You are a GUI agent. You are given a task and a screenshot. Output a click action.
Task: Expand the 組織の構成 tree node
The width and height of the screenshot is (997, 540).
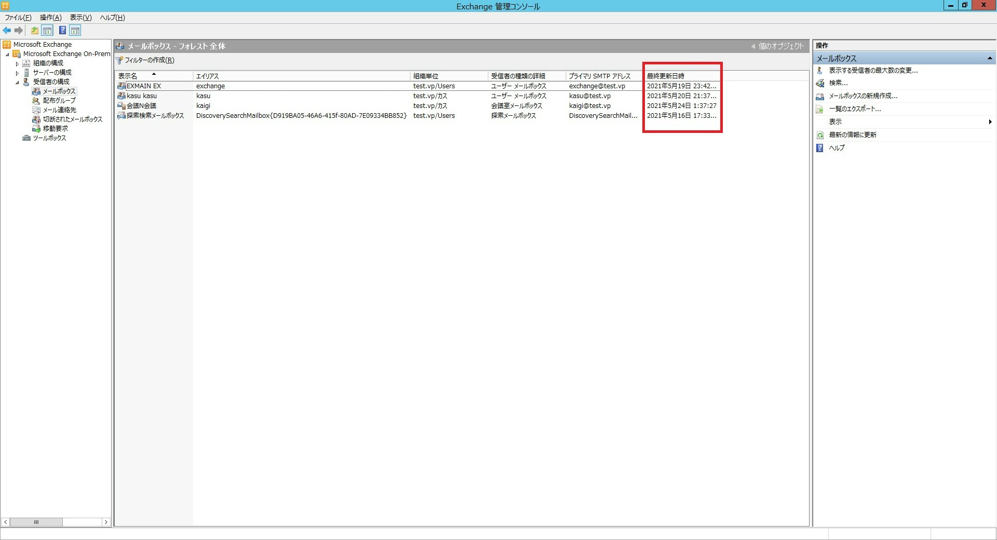(17, 64)
